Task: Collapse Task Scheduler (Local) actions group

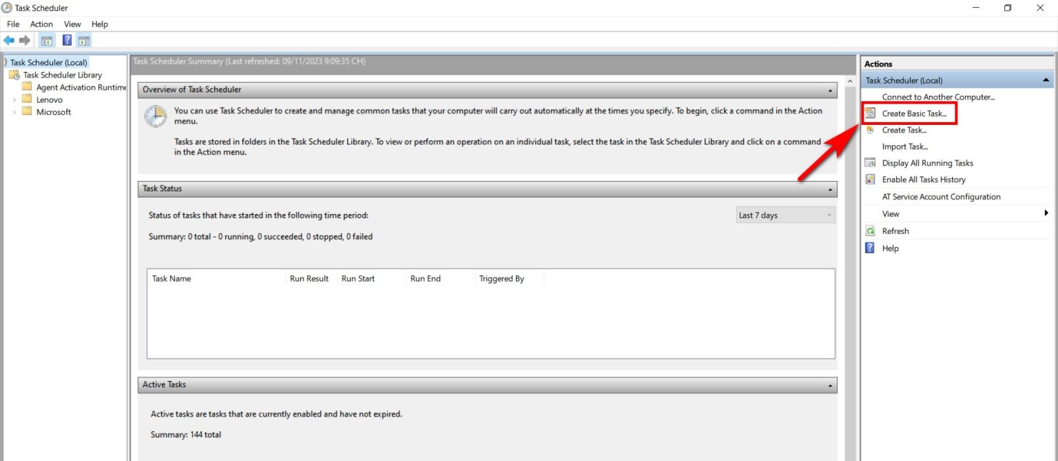Action: tap(1045, 80)
